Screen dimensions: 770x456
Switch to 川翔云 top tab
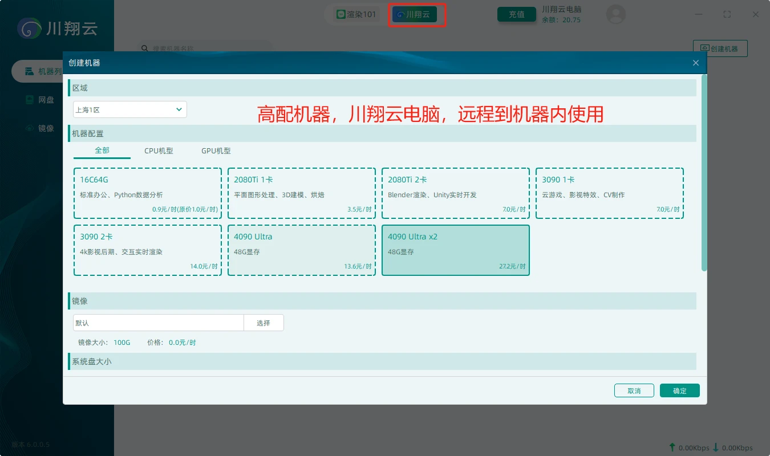point(415,14)
